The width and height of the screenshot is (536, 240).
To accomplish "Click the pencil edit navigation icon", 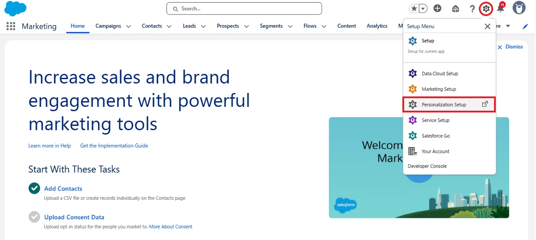I will 525,26.
